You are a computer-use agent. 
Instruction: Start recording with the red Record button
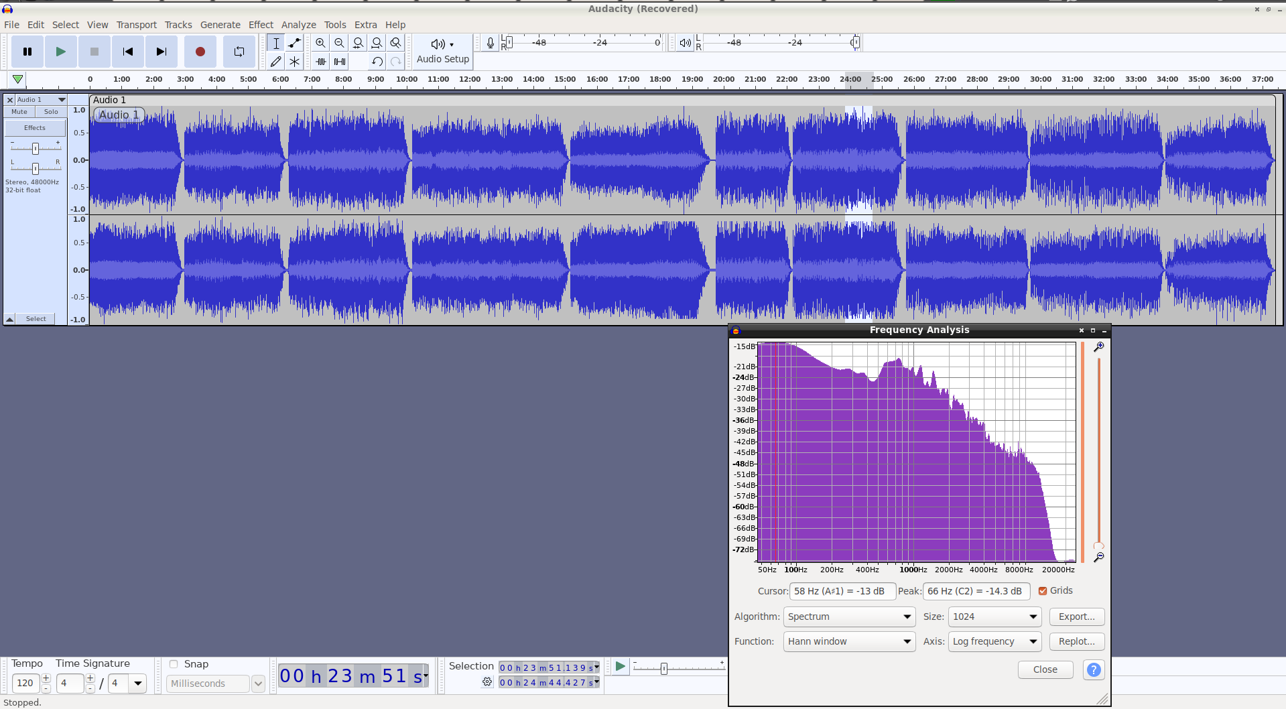pyautogui.click(x=200, y=52)
